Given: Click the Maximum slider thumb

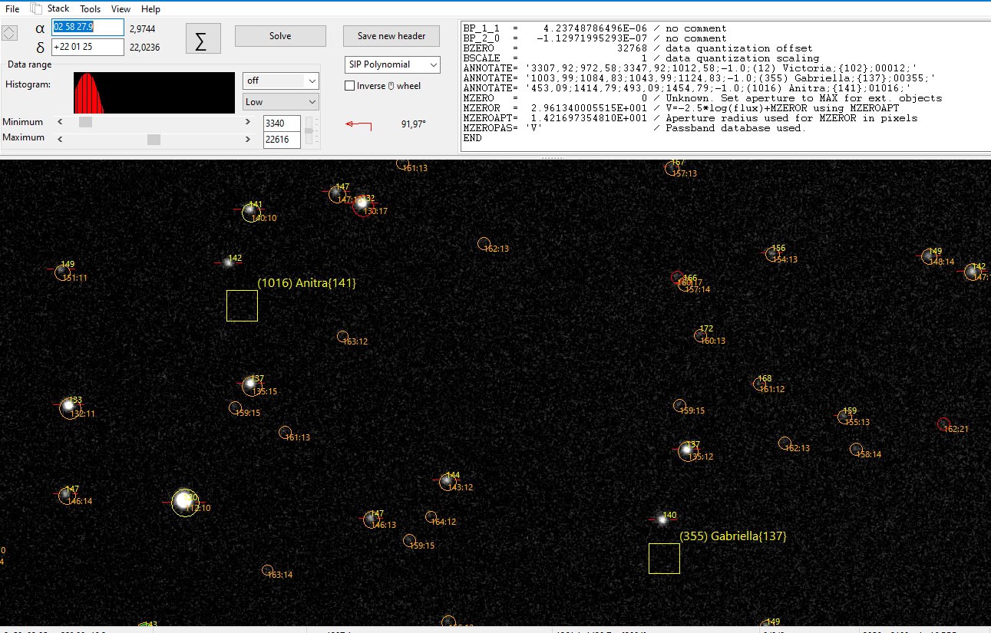Looking at the screenshot, I should pos(154,139).
